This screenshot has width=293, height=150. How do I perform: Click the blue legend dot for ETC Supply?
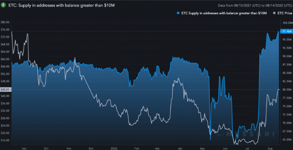178,13
